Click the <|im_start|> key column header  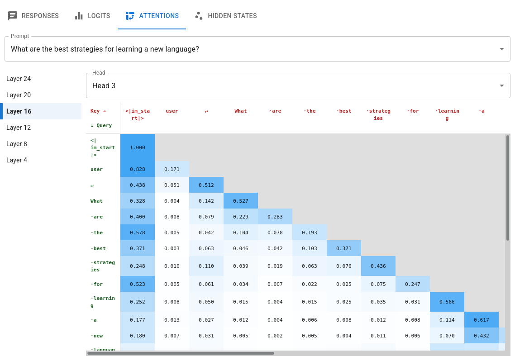click(137, 114)
